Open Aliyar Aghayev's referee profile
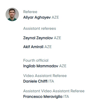 tap(37, 18)
